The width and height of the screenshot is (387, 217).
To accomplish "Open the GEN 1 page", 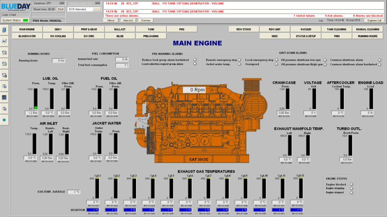I will point(58,29).
